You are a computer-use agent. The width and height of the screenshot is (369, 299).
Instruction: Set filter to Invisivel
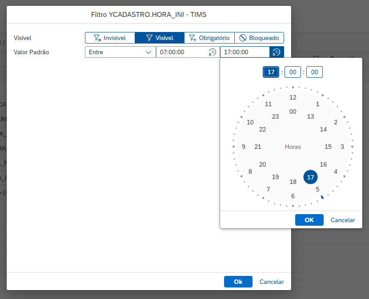[110, 38]
